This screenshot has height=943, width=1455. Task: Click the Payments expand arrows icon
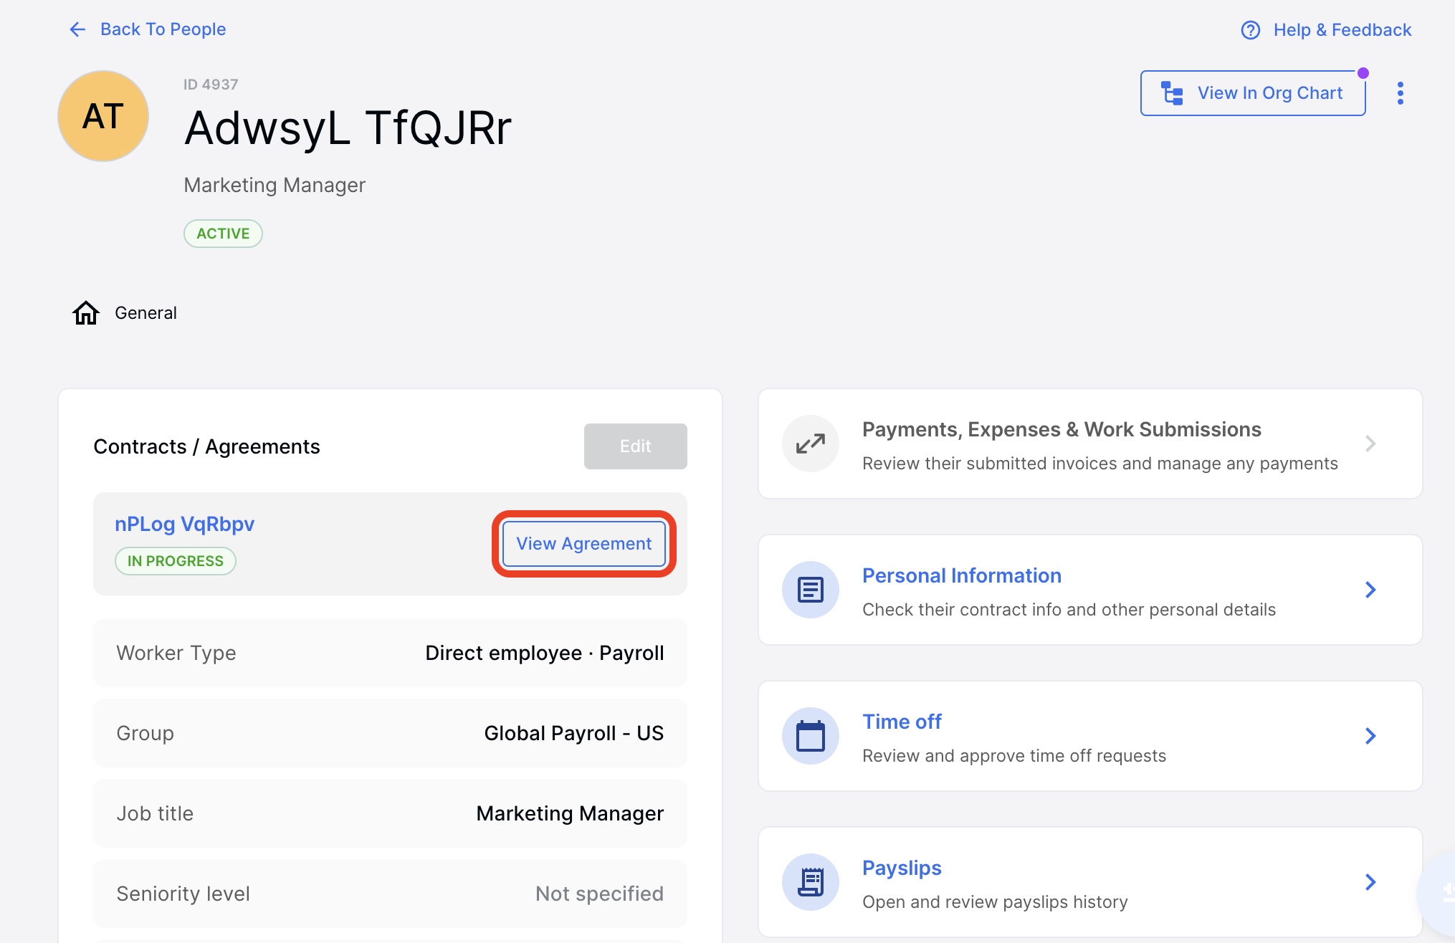pyautogui.click(x=811, y=444)
